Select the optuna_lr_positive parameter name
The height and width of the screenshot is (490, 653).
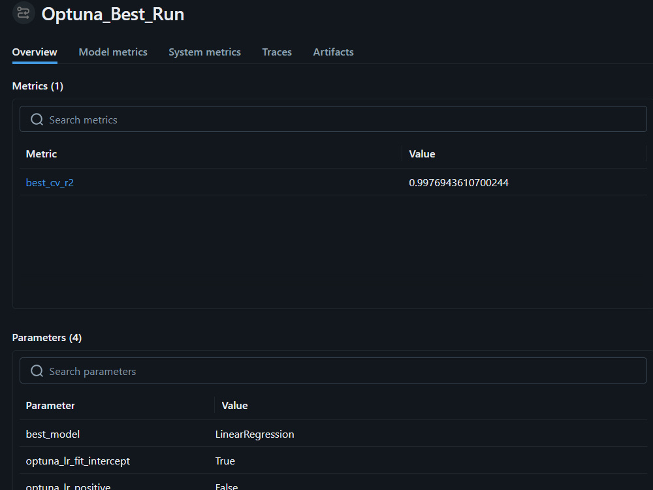click(x=69, y=486)
